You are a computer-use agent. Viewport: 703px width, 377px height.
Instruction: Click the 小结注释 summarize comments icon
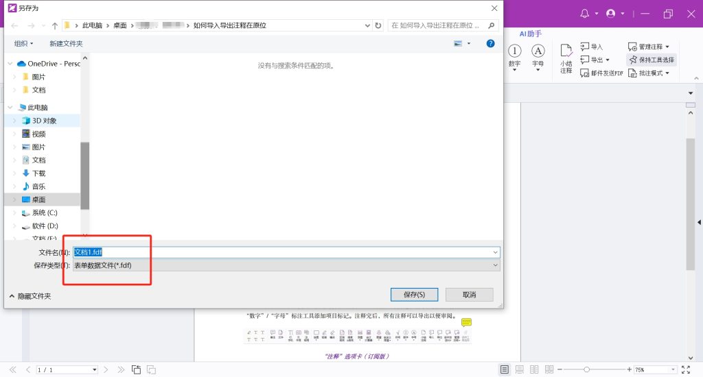566,58
